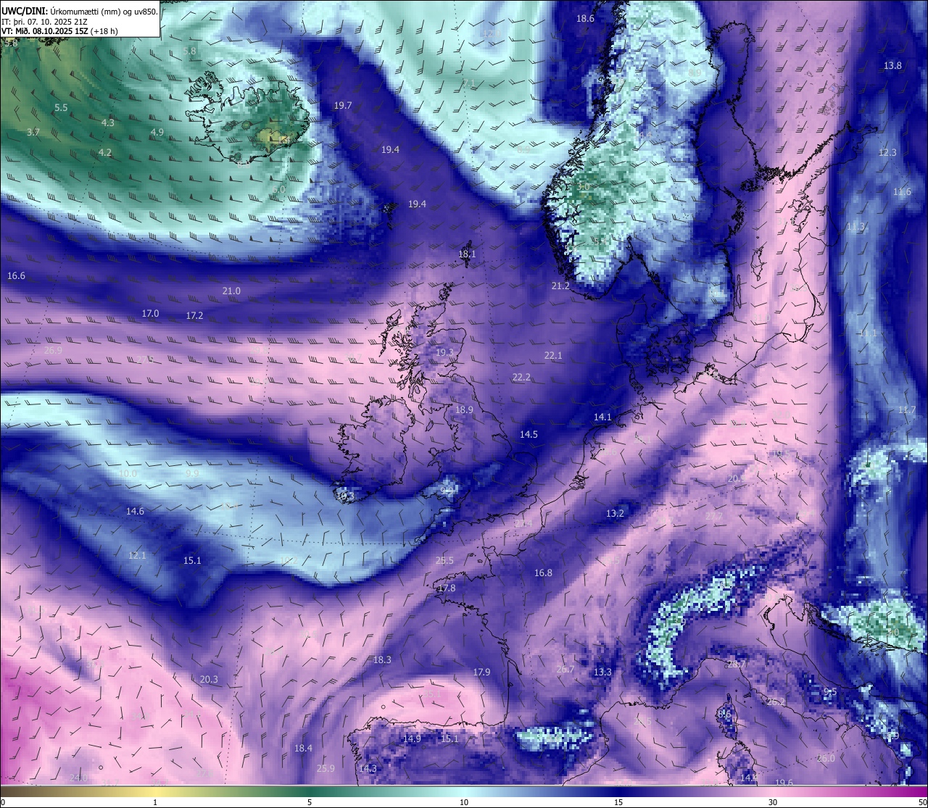
Task: Click the 16.6 value at the left edge
Action: (16, 276)
